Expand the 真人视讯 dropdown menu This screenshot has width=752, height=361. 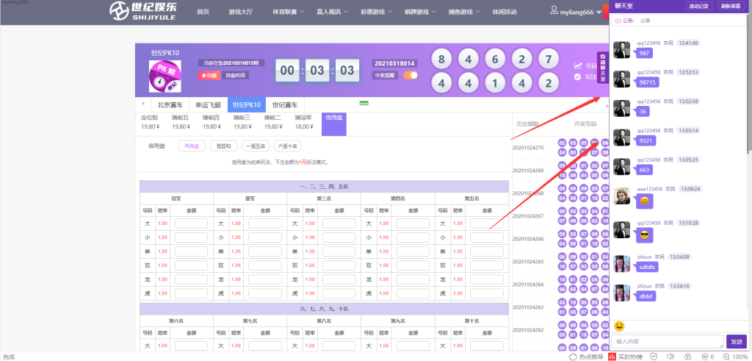(x=333, y=12)
